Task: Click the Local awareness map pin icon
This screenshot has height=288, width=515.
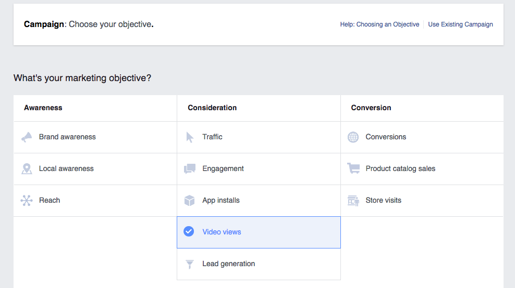Action: coord(27,169)
